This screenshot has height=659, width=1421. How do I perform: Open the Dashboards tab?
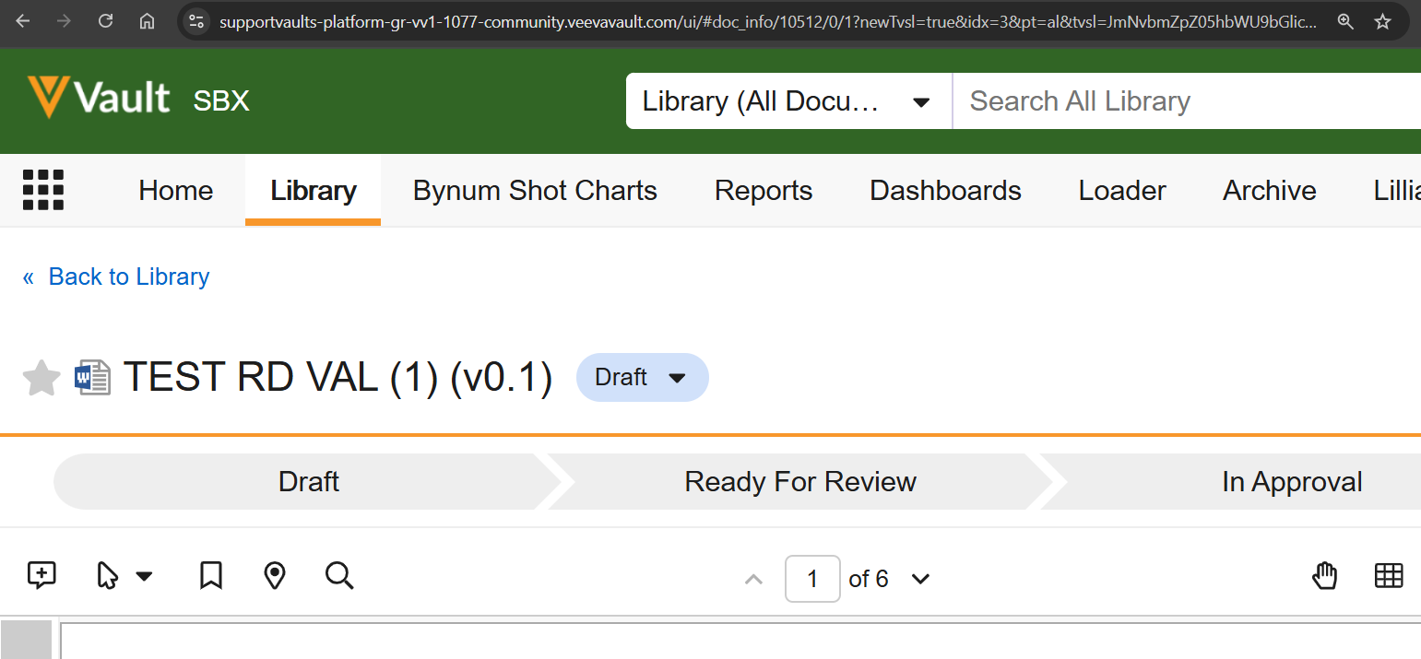click(945, 191)
